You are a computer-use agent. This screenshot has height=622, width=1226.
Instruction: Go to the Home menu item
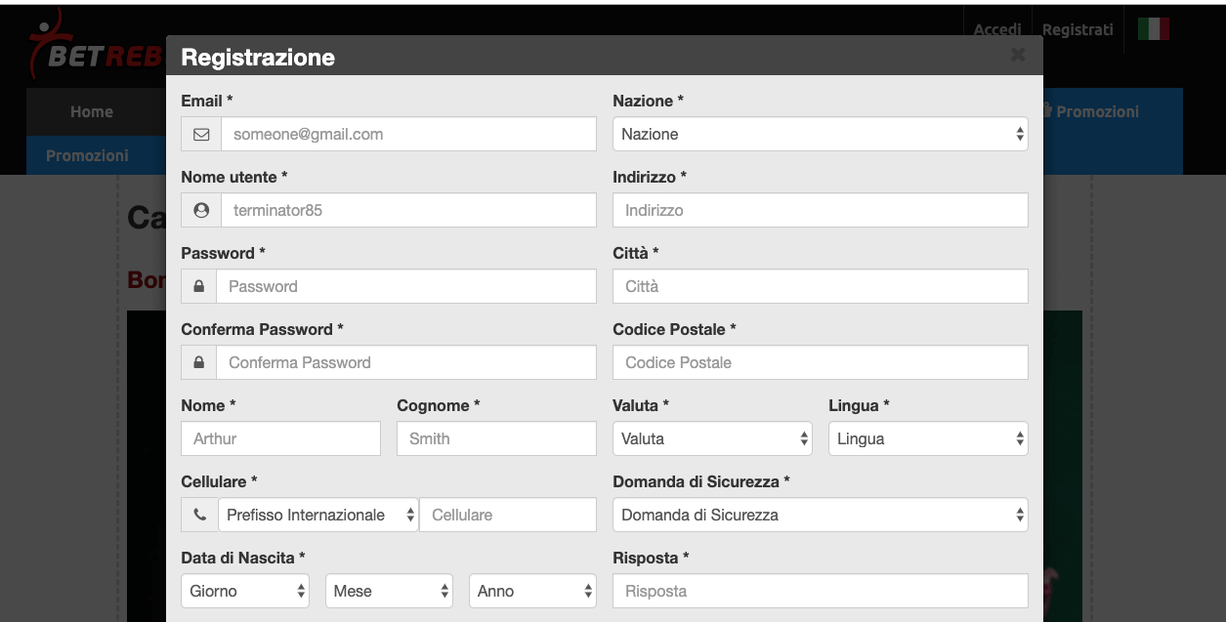(x=92, y=112)
